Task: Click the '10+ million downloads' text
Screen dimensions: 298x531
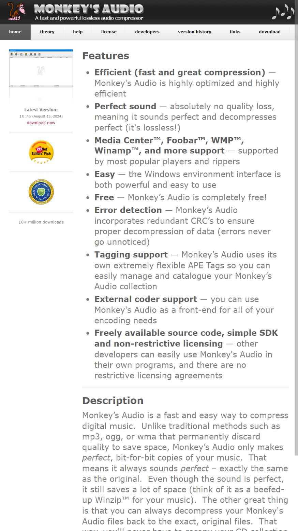Action: (41, 222)
